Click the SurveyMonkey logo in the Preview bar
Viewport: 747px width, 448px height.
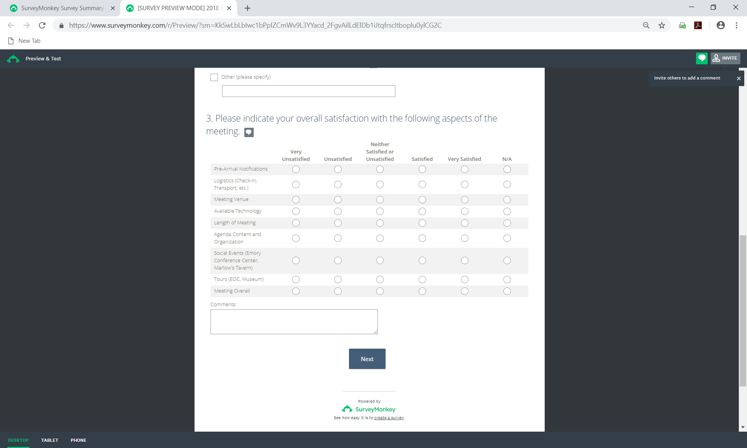pos(13,59)
